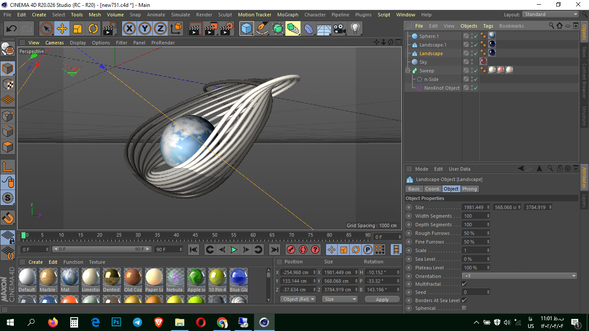
Task: Open the Simulate menu
Action: click(180, 15)
